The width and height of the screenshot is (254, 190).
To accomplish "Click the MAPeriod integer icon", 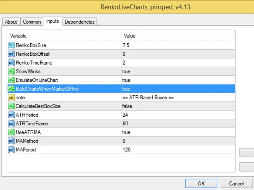I will [11, 149].
